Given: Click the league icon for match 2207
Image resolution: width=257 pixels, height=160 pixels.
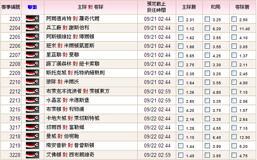Looking at the screenshot, I should [32, 55].
